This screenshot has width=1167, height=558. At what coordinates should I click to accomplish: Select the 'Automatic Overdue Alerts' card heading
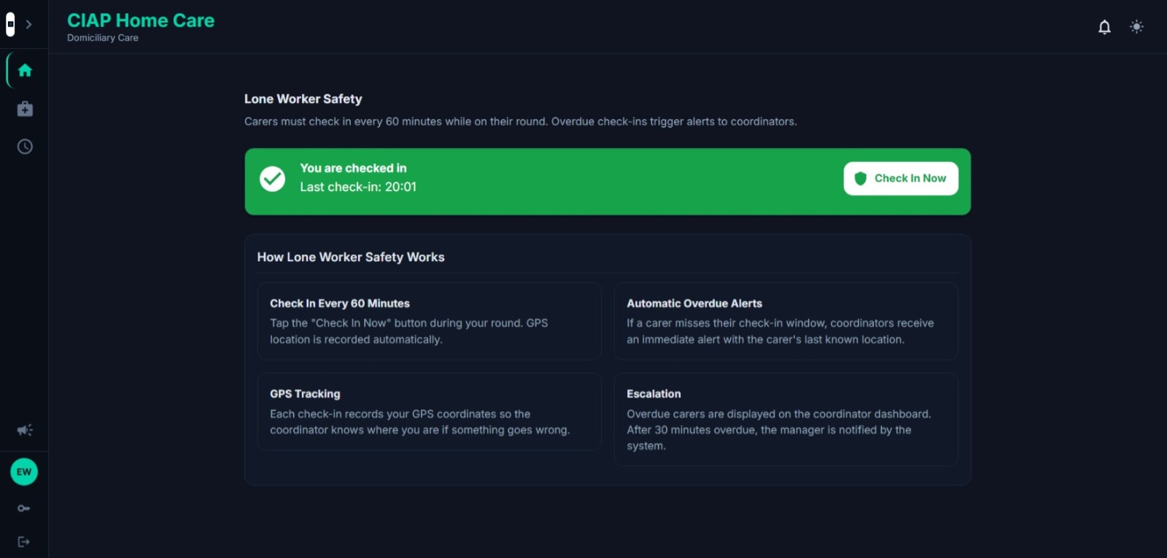[x=694, y=303]
